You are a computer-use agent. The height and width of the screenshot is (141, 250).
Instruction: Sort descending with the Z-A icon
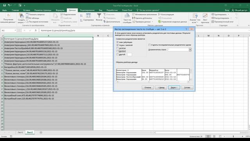click(x=81, y=20)
